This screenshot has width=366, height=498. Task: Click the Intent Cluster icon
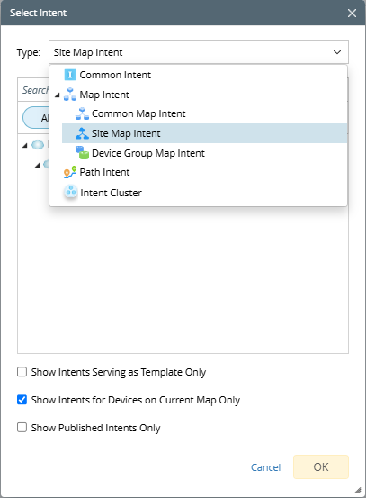(70, 192)
